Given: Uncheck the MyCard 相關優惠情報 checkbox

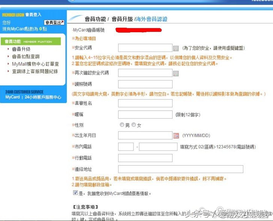Looking at the screenshot, I should 75,193.
